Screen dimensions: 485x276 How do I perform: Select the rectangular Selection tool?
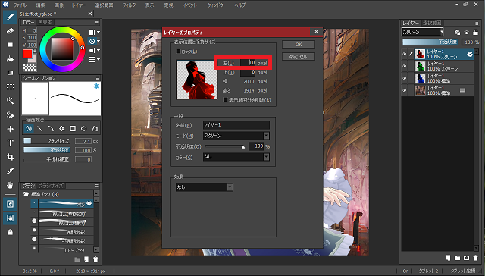[10, 87]
